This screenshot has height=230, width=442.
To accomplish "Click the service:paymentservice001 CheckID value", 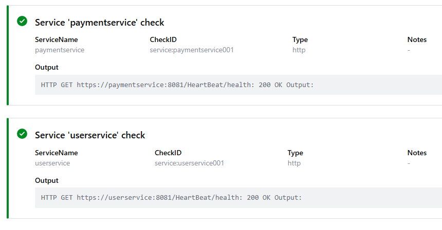I will click(192, 50).
